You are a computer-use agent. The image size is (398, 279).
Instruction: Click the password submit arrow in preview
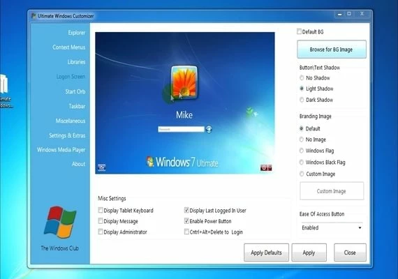tap(209, 129)
